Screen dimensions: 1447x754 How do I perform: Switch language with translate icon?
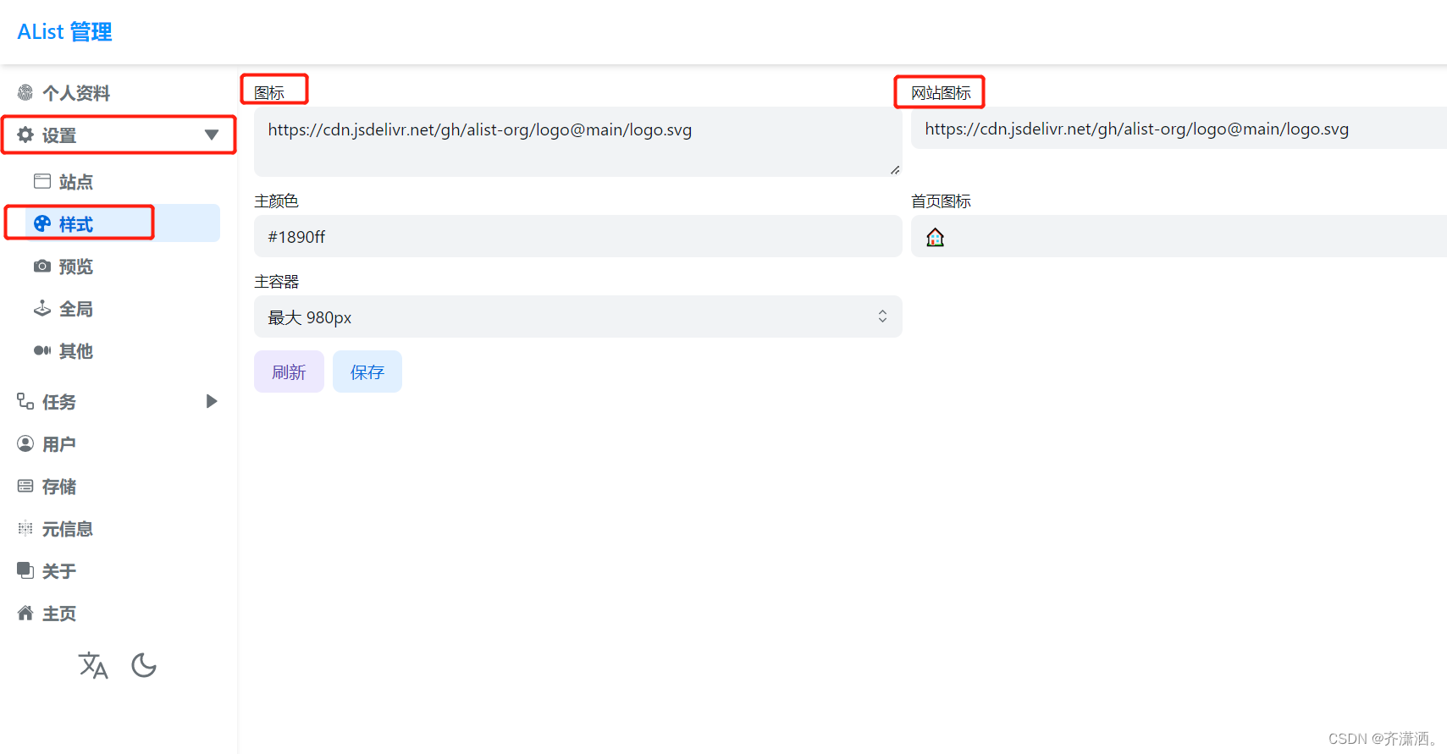[x=93, y=665]
